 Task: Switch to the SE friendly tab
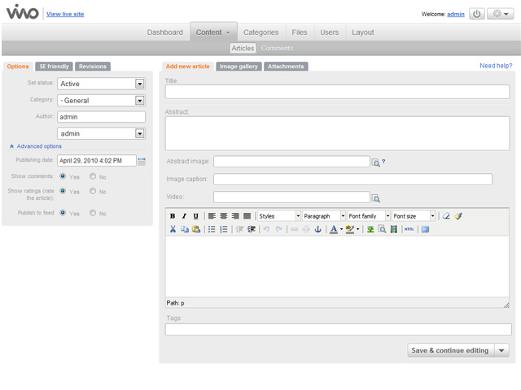tap(55, 67)
